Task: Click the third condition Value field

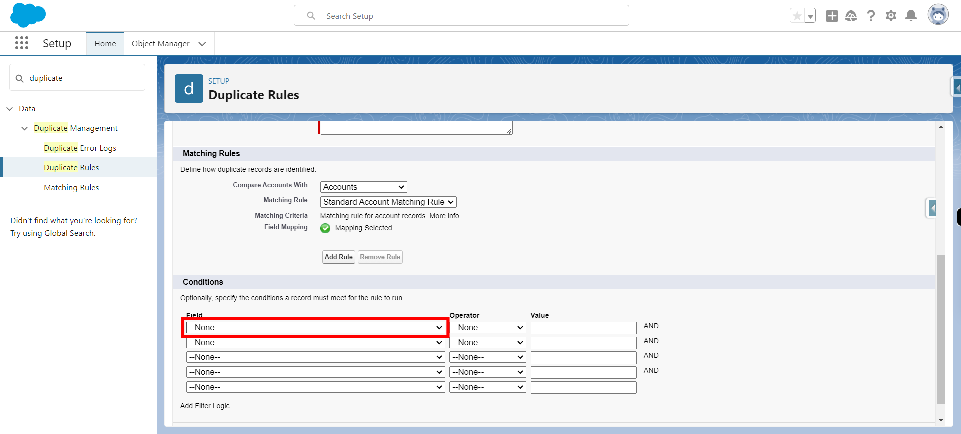Action: click(x=584, y=358)
